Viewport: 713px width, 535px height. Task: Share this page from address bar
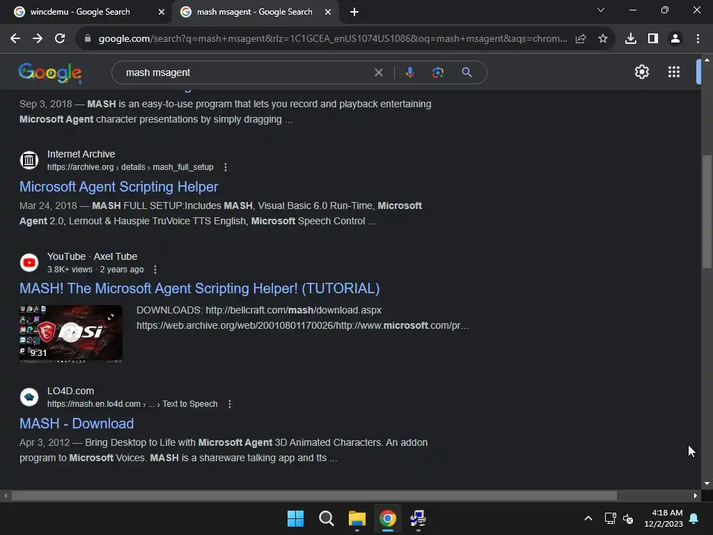click(581, 39)
